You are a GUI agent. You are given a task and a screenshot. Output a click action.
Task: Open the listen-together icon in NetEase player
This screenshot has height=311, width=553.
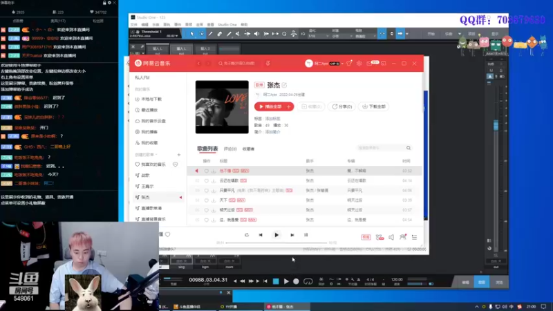pos(403,237)
